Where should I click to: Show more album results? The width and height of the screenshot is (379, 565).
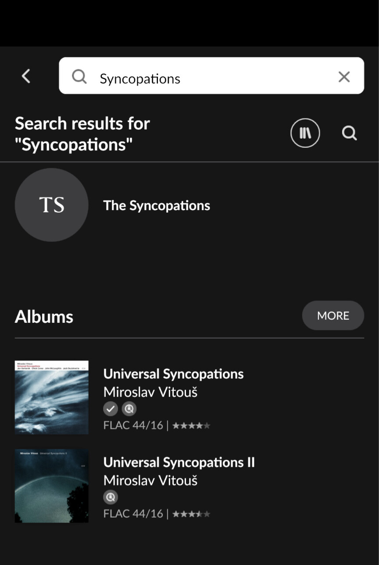[333, 315]
